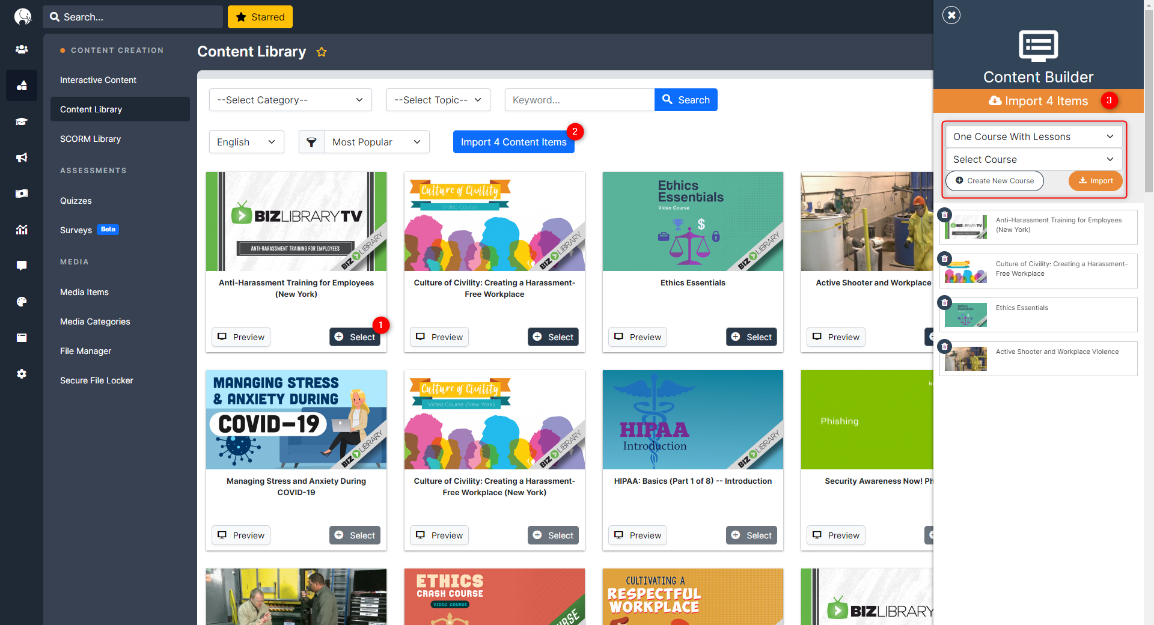Close the Content Builder panel
Image resolution: width=1154 pixels, height=625 pixels.
[951, 15]
